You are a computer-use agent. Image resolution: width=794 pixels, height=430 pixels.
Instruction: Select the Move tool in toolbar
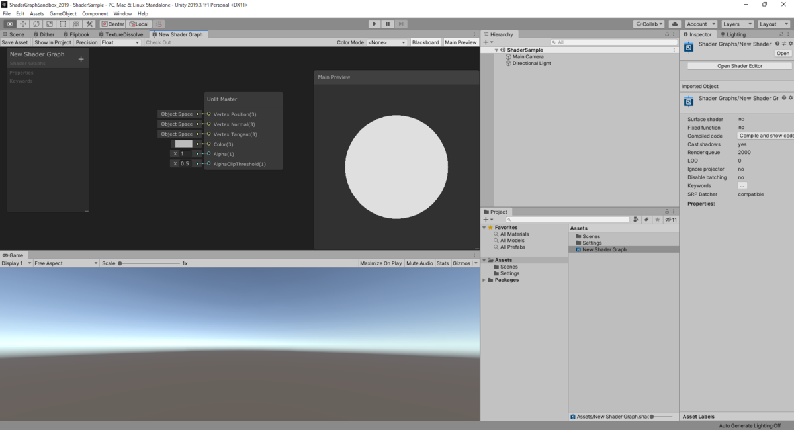click(23, 24)
